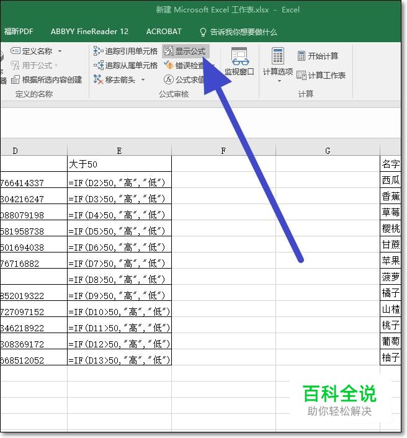Select cell with formula =IF(D4>50
407x438 pixels.
click(x=119, y=212)
